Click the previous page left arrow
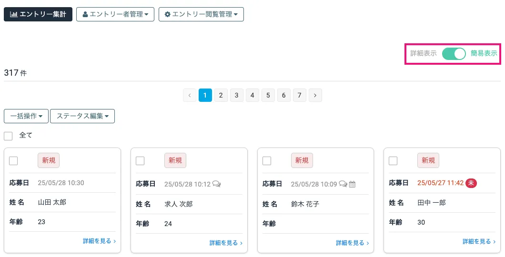Viewport: 505px width, 257px height. 190,95
